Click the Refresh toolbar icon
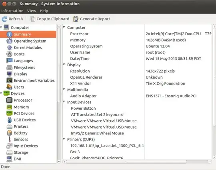216x170 pixels. coord(4,19)
